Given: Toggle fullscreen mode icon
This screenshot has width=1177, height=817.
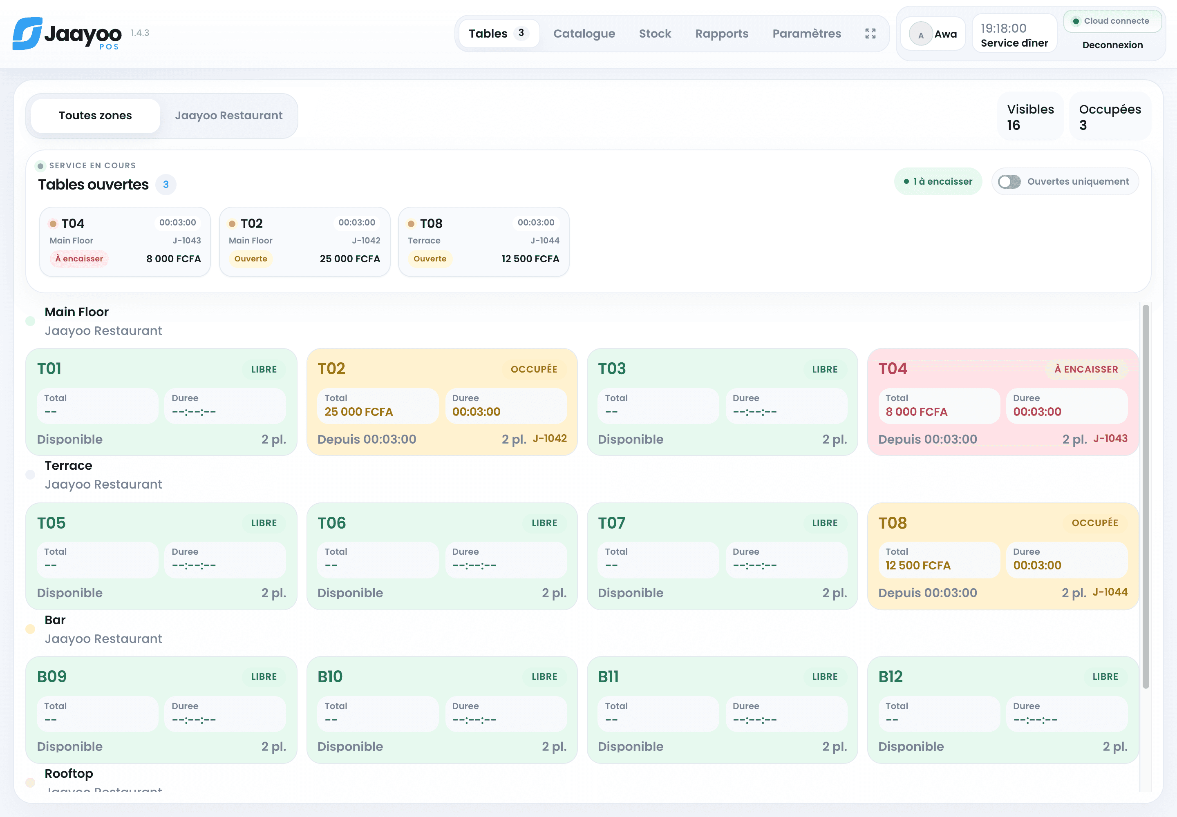Looking at the screenshot, I should coord(870,34).
